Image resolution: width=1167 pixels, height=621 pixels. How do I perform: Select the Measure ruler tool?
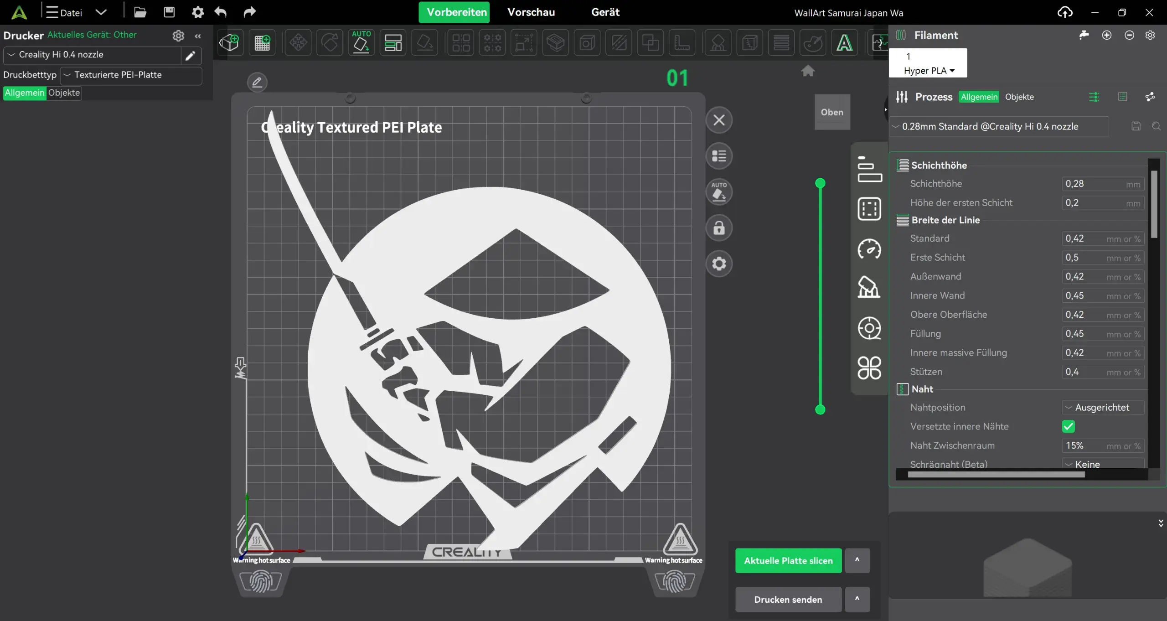coord(682,43)
